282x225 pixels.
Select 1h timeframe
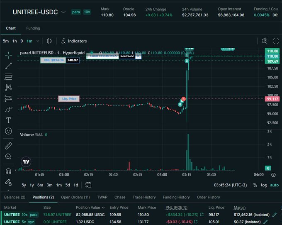(15, 41)
